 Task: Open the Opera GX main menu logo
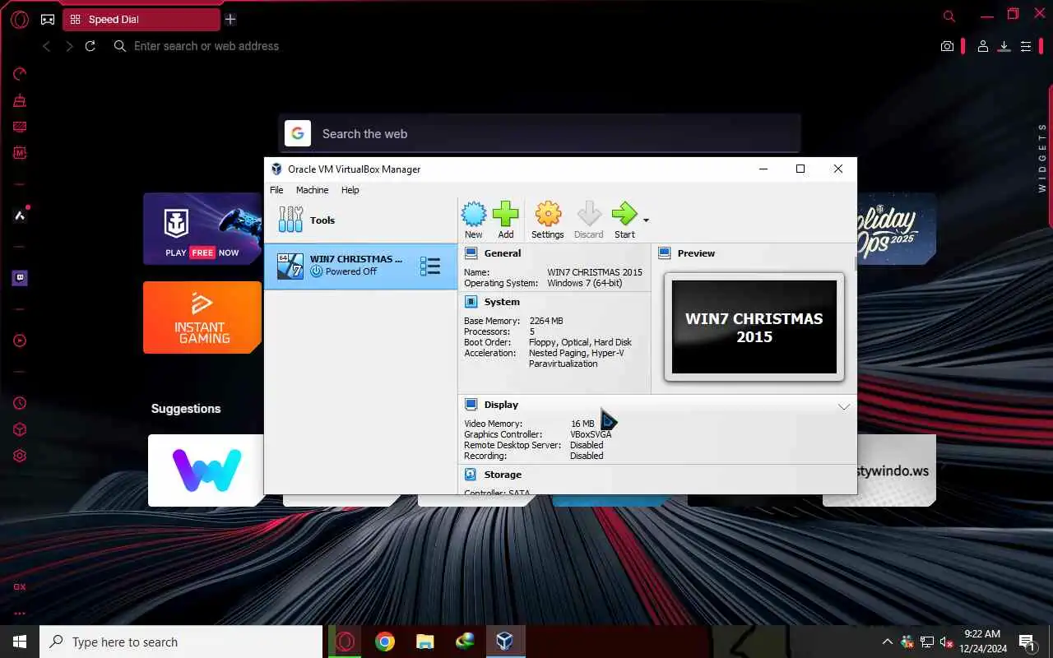[x=20, y=19]
